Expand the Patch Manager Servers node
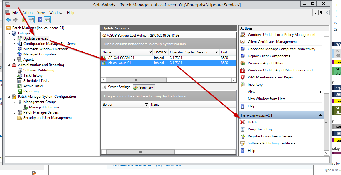Screen dimensions: 341x175 coord(15,113)
